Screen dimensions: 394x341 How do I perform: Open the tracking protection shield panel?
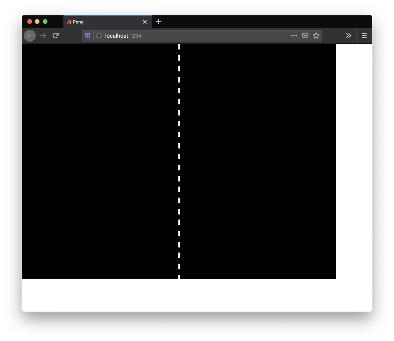[x=88, y=36]
